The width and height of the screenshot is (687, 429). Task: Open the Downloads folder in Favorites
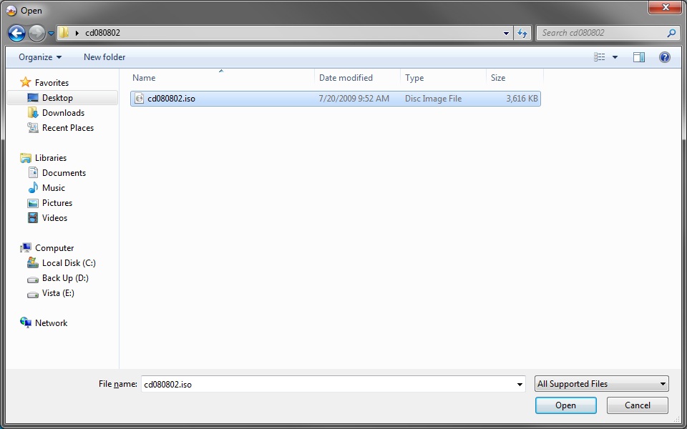pyautogui.click(x=63, y=113)
